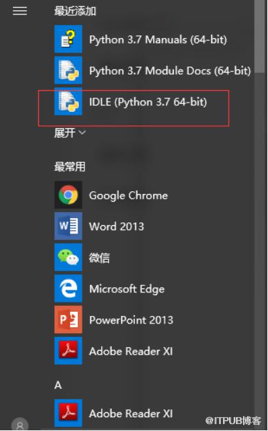Click the letter A group header
268x431 pixels.
pyautogui.click(x=58, y=385)
